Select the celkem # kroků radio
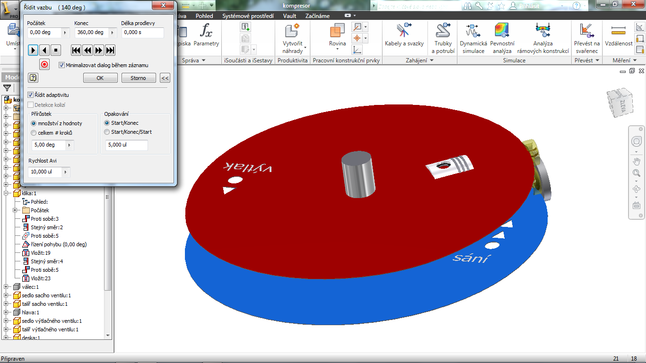This screenshot has width=646, height=363. click(34, 133)
